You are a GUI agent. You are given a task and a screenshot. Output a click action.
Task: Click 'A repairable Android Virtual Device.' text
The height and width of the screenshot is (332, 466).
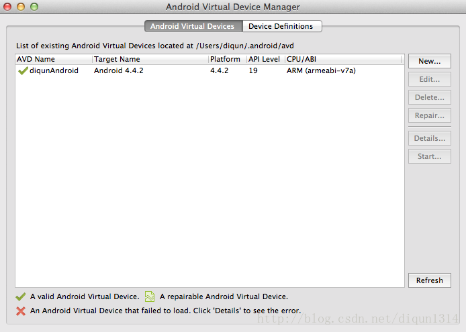(224, 296)
